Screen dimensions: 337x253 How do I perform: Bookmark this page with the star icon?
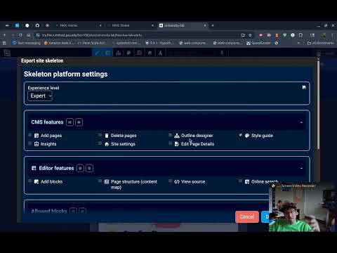coord(250,35)
